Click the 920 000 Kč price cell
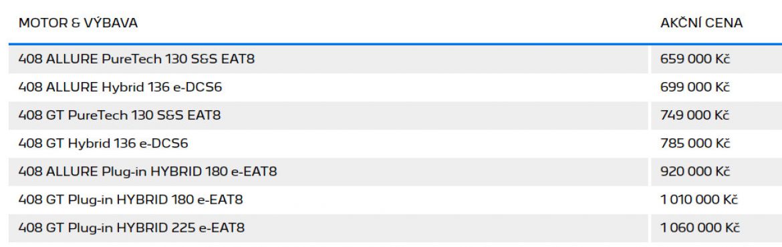Screen dimensions: 782x247 pyautogui.click(x=716, y=172)
